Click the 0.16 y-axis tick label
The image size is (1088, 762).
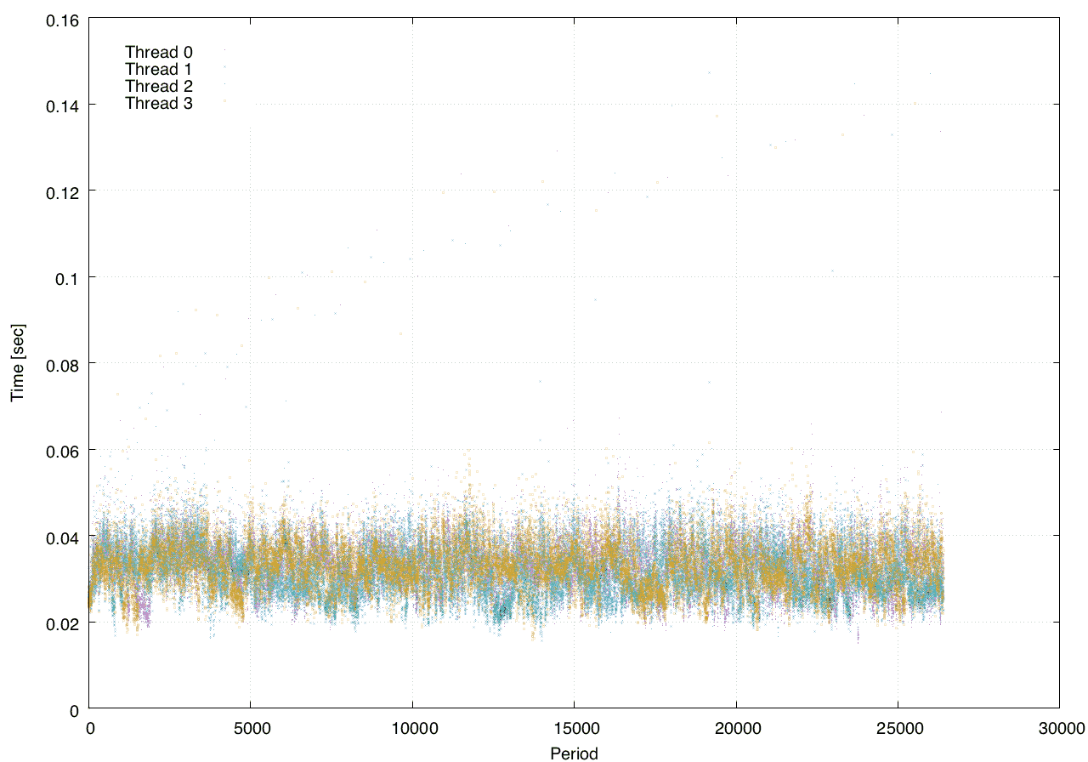click(62, 19)
